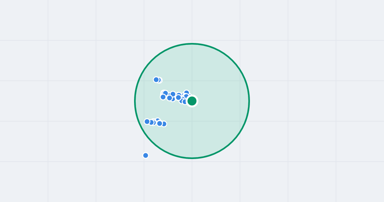Click the green circle outline at its rightmost edge
The image size is (384, 202).
click(x=249, y=101)
